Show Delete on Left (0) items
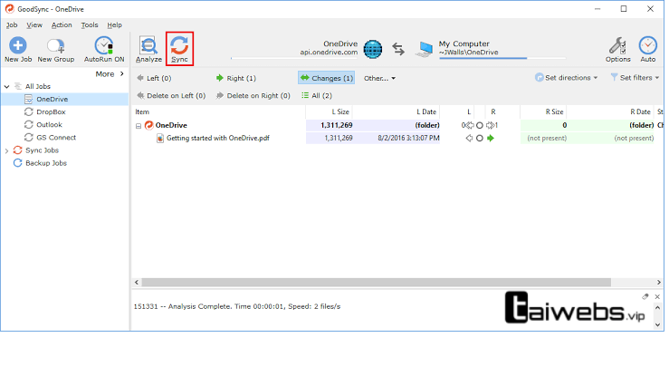Image resolution: width=669 pixels, height=376 pixels. pyautogui.click(x=171, y=96)
